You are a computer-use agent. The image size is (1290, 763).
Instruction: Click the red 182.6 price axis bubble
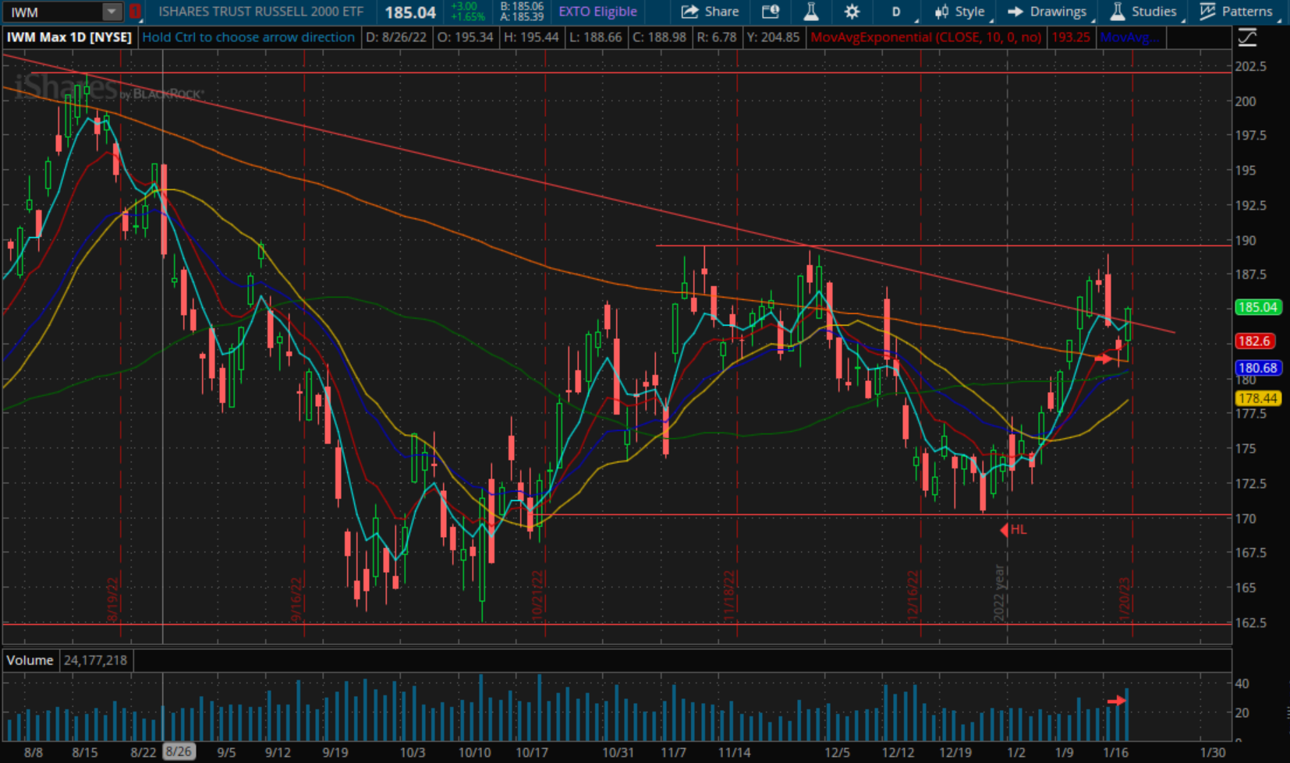(1254, 341)
